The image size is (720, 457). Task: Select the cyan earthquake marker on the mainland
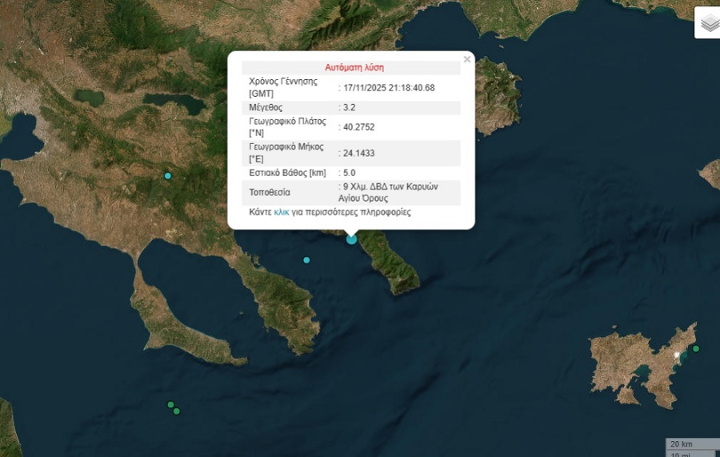tap(168, 175)
